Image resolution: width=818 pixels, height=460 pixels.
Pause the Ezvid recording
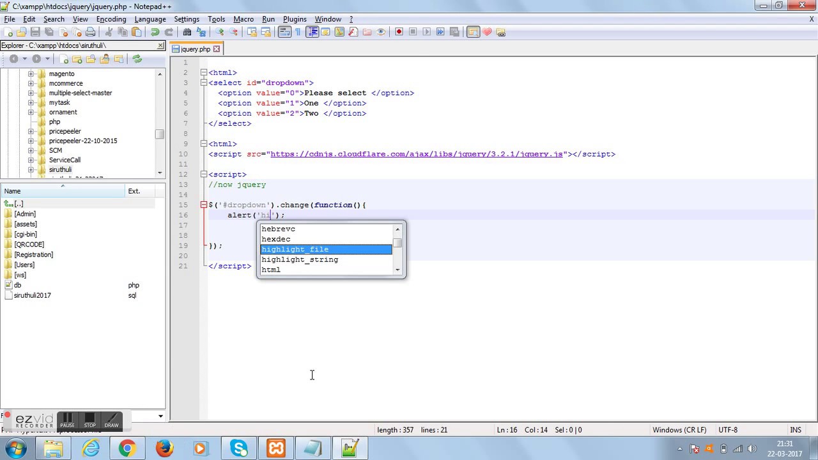67,420
